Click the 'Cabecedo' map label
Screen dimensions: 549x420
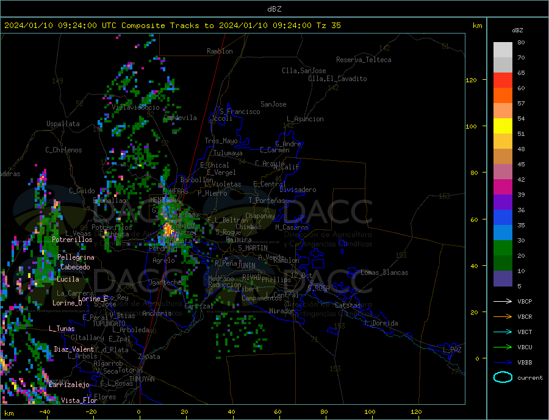tap(75, 267)
